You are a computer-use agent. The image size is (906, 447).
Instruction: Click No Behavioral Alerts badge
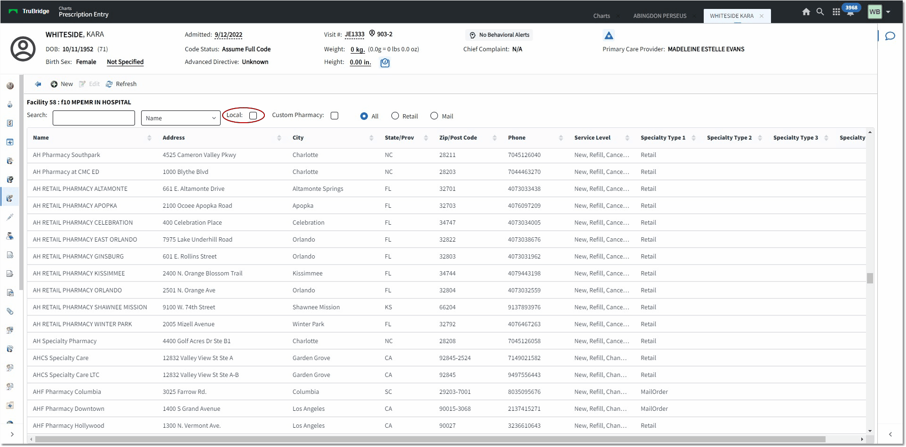pos(499,35)
